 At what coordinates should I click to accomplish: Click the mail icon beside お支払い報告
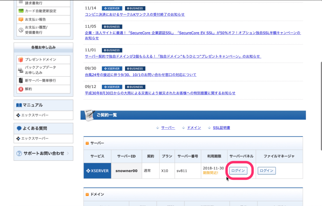point(21,19)
